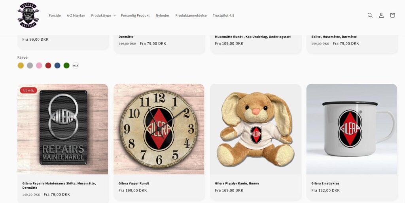Pick the pink color filter

coord(39,66)
